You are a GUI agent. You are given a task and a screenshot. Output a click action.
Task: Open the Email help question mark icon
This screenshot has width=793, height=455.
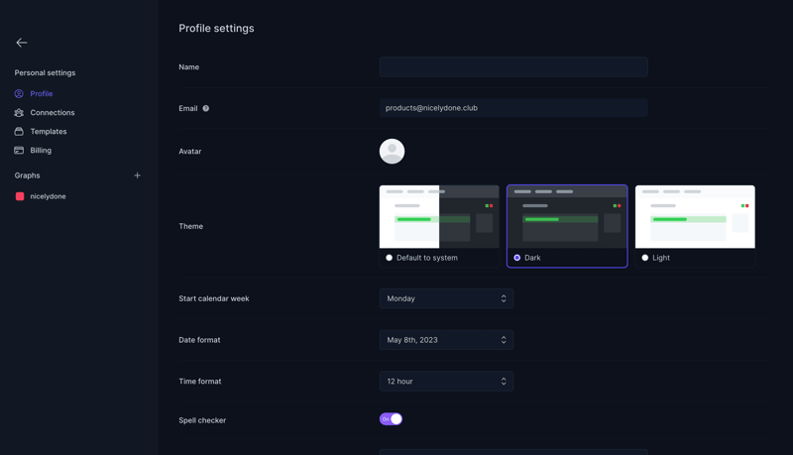pyautogui.click(x=206, y=108)
